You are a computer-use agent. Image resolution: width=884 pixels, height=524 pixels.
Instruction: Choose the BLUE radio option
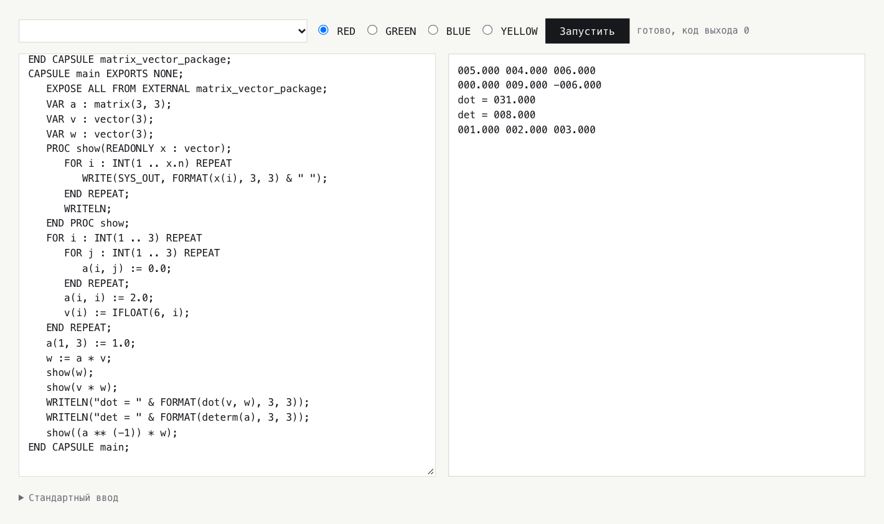[433, 30]
